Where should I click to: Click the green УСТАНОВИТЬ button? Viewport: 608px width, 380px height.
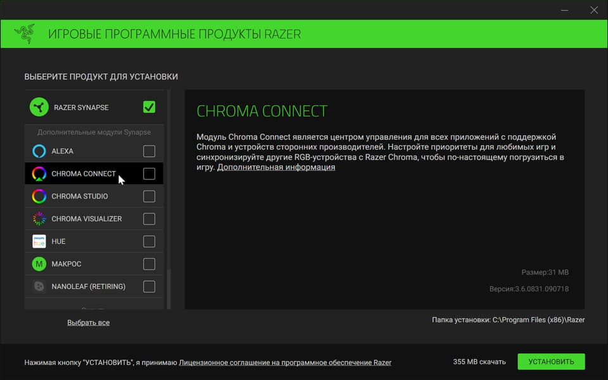click(551, 362)
